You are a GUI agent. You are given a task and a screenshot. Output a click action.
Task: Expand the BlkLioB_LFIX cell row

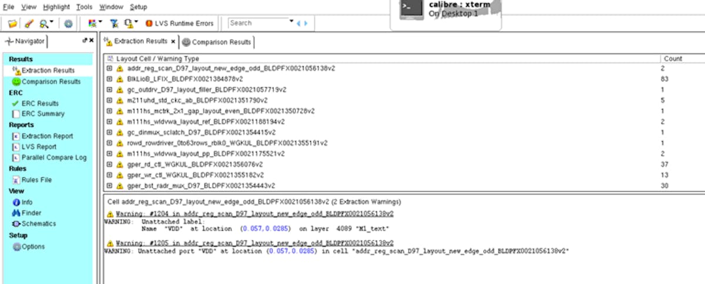(x=109, y=78)
